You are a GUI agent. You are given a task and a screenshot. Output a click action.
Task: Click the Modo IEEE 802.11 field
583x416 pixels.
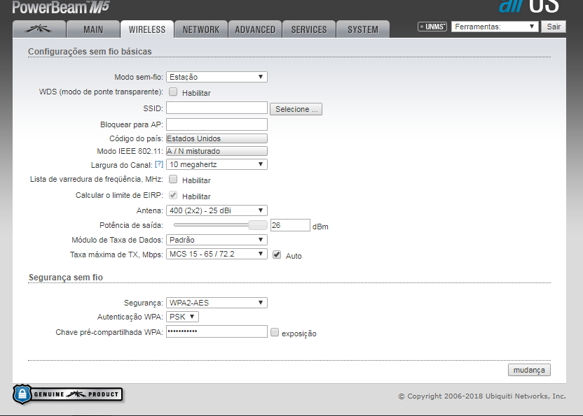tap(217, 151)
